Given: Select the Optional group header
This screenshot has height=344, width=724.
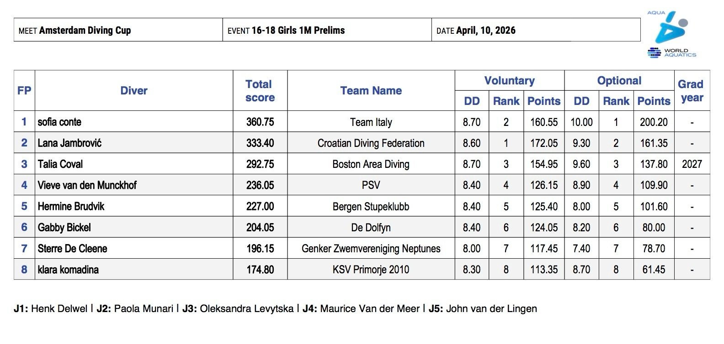Looking at the screenshot, I should point(619,81).
